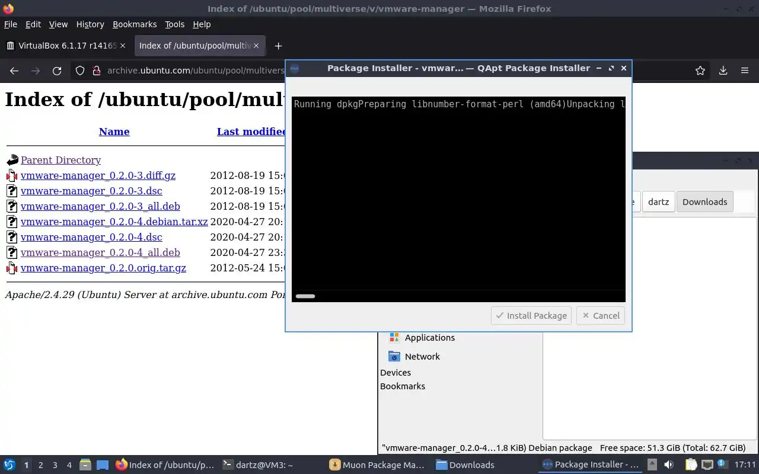759x474 pixels.
Task: Click the update notifier tray icon
Action: pos(722,465)
